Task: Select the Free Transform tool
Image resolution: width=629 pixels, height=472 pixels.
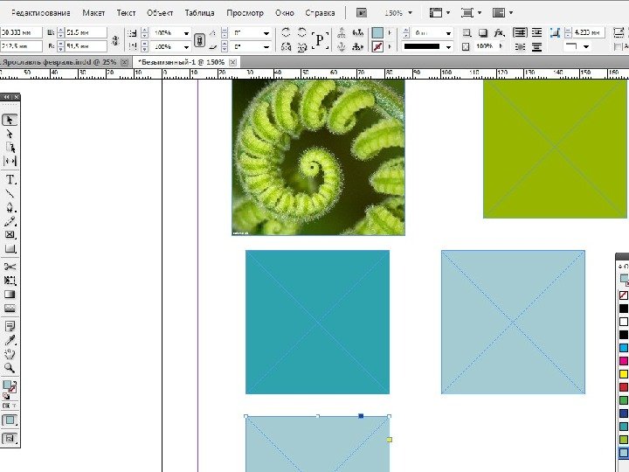Action: (x=10, y=281)
